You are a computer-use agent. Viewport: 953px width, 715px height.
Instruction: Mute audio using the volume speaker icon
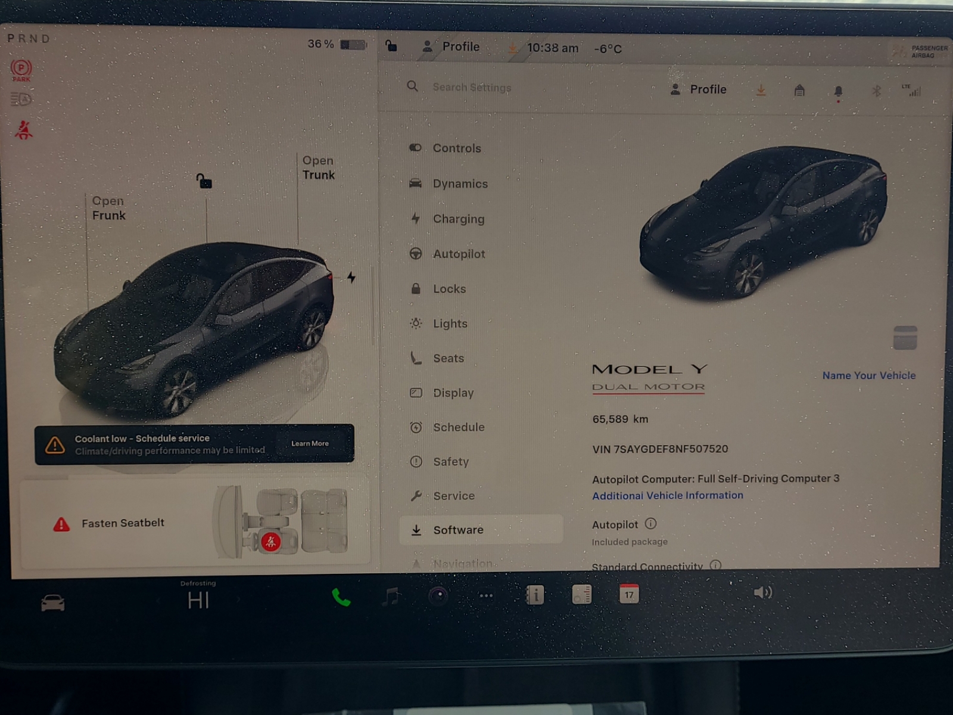tap(762, 593)
